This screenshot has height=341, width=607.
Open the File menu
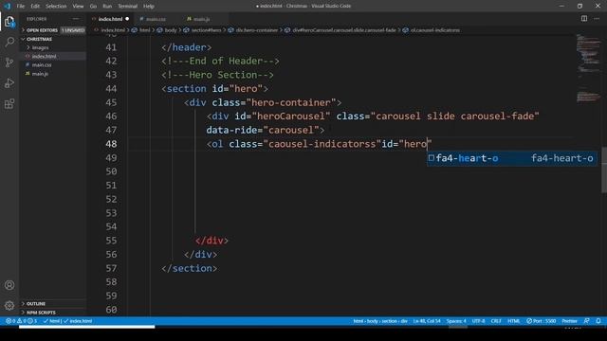(21, 7)
